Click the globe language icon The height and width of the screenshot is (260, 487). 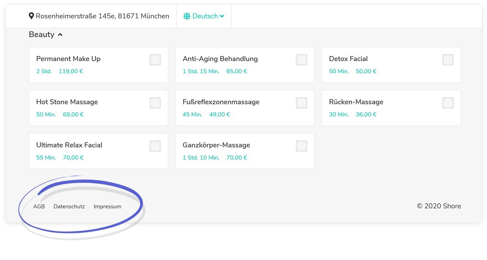pos(187,16)
